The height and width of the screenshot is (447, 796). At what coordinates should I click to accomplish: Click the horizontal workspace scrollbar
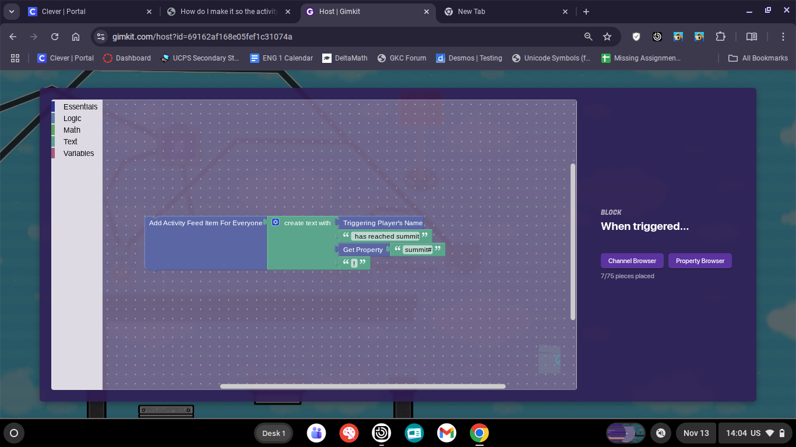(362, 386)
